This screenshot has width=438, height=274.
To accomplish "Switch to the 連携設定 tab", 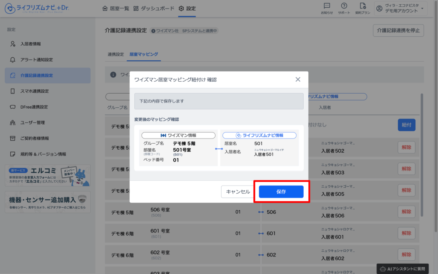I will (x=115, y=54).
